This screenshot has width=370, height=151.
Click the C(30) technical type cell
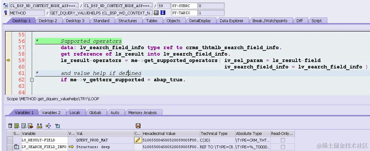(x=218, y=140)
